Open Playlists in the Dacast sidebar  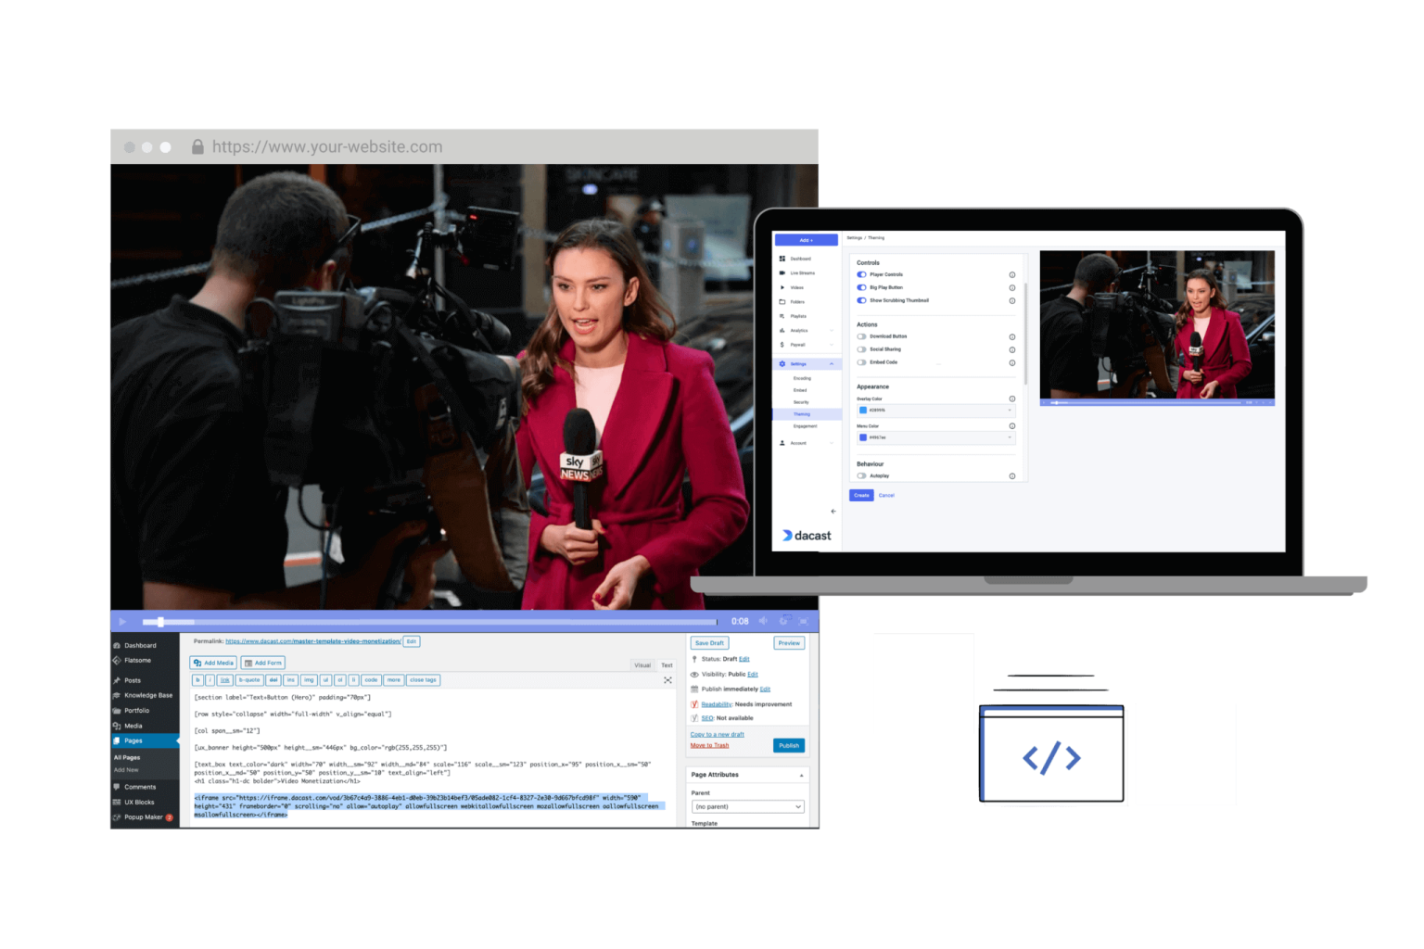pyautogui.click(x=797, y=316)
